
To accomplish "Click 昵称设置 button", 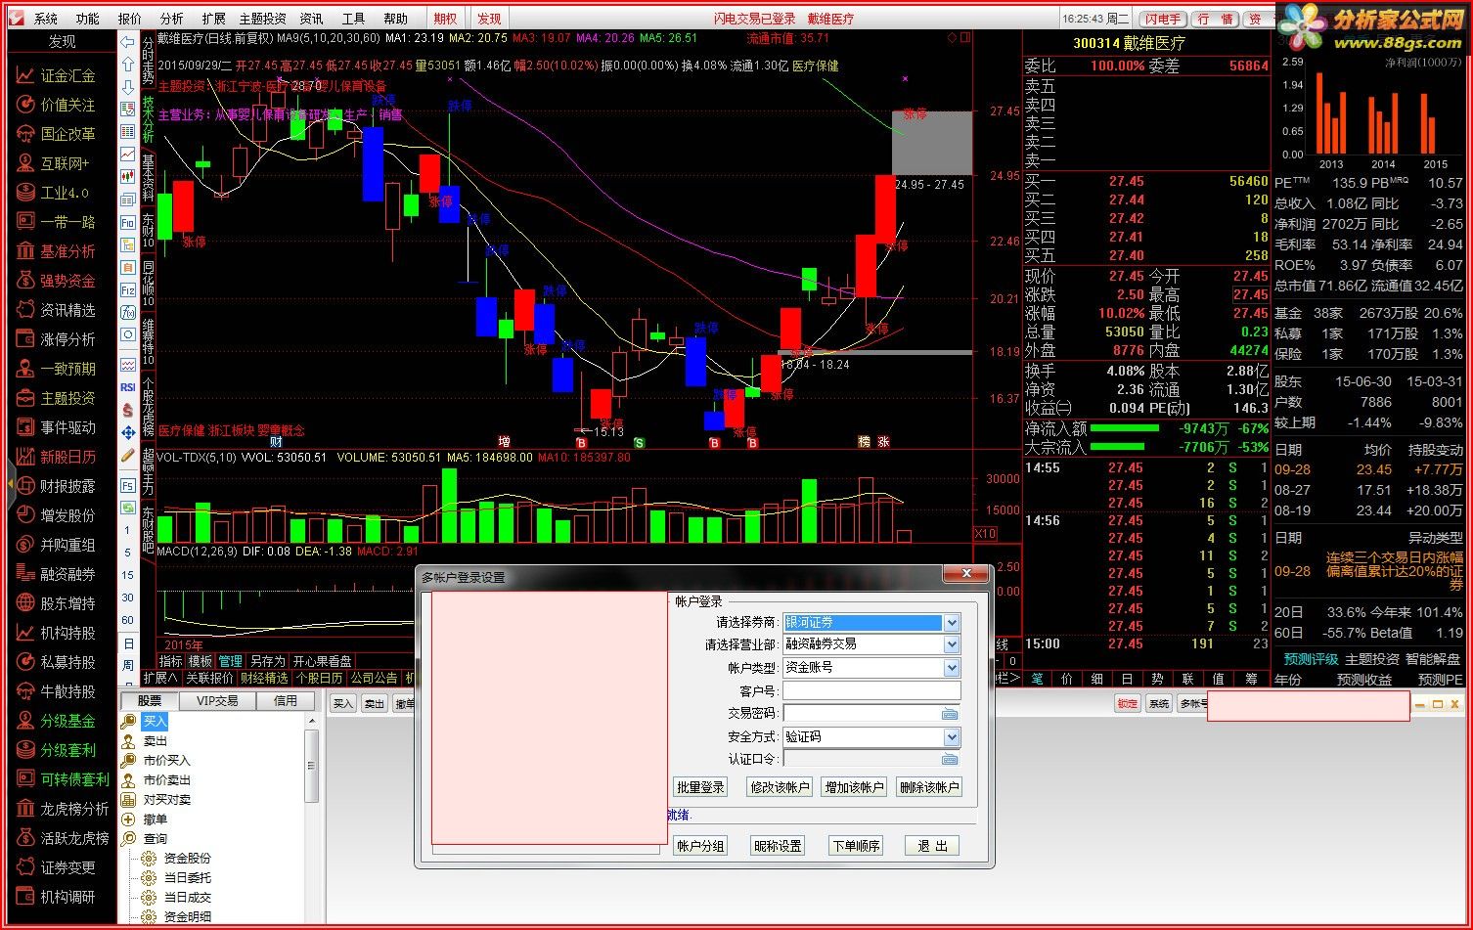I will pos(778,846).
